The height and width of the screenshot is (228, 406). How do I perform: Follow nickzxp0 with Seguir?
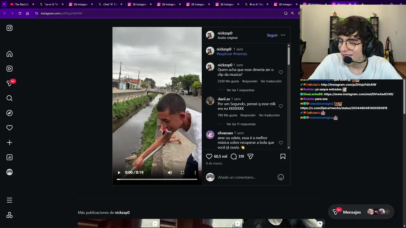click(x=272, y=35)
